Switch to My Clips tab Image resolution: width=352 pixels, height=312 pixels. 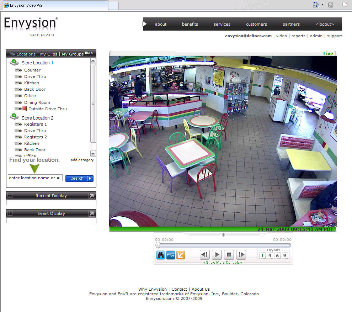tap(49, 54)
